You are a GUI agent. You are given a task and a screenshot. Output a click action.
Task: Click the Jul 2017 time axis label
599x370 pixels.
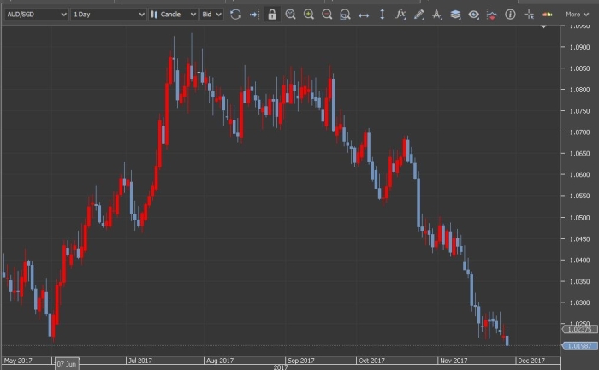click(139, 361)
